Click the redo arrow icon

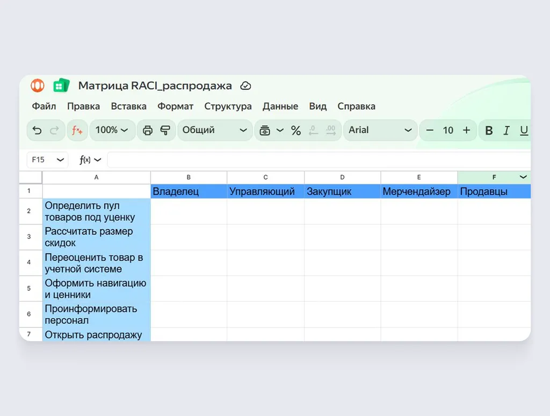point(54,130)
